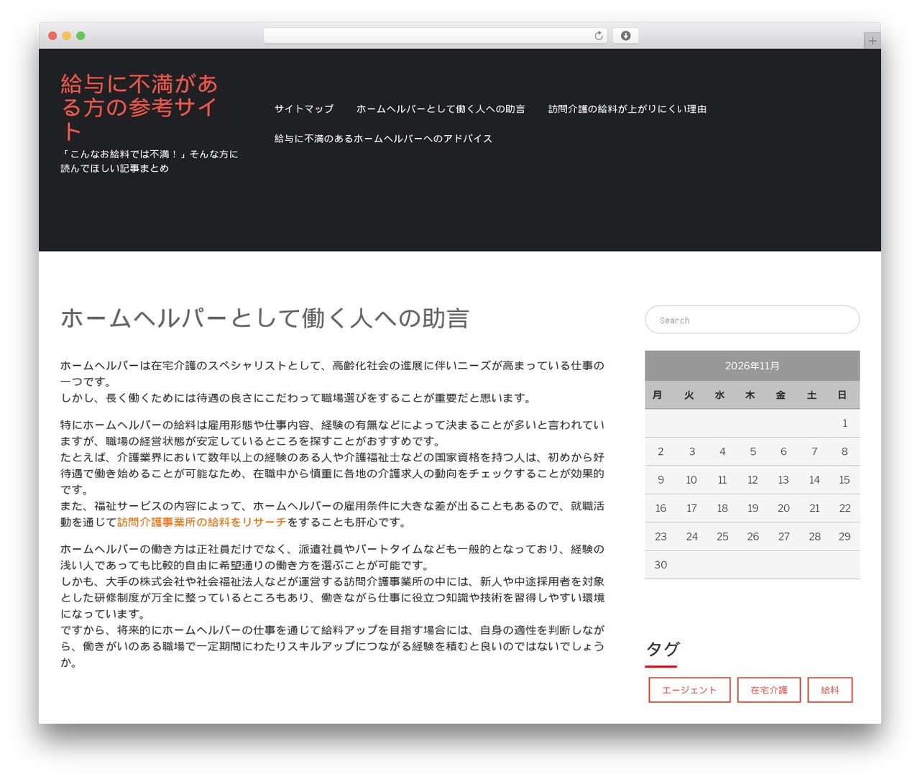Click the yellow minimize window dot
Screen dimensions: 920x779
coord(67,36)
